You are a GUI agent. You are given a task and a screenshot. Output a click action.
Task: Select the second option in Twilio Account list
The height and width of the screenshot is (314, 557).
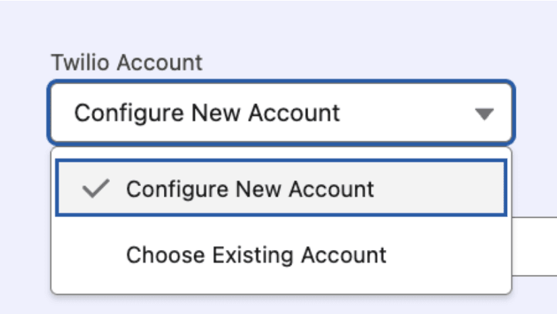(256, 255)
